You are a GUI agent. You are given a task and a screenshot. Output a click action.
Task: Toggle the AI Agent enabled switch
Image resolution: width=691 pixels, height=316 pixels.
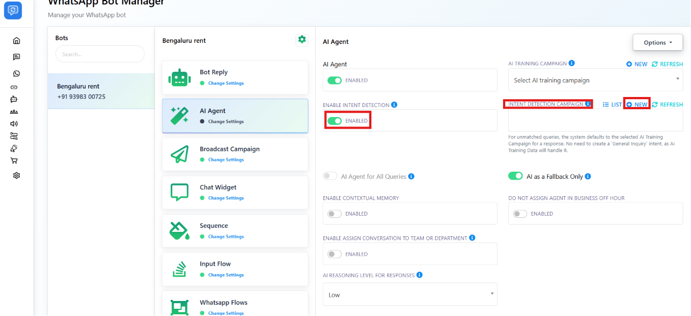click(335, 80)
